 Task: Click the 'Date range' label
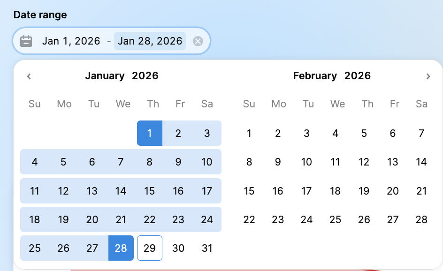pos(40,15)
